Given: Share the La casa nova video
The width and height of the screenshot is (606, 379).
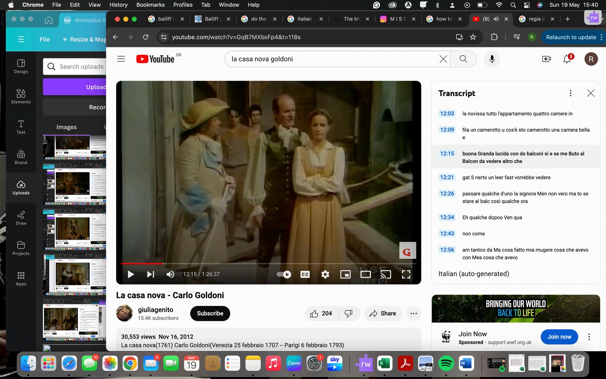Looking at the screenshot, I should pyautogui.click(x=383, y=313).
